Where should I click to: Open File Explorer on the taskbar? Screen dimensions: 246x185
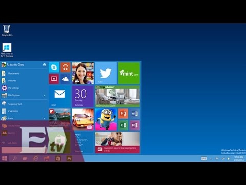point(47,159)
